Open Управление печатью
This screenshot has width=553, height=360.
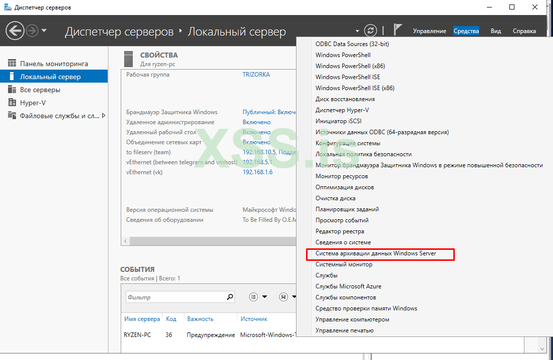(345, 330)
